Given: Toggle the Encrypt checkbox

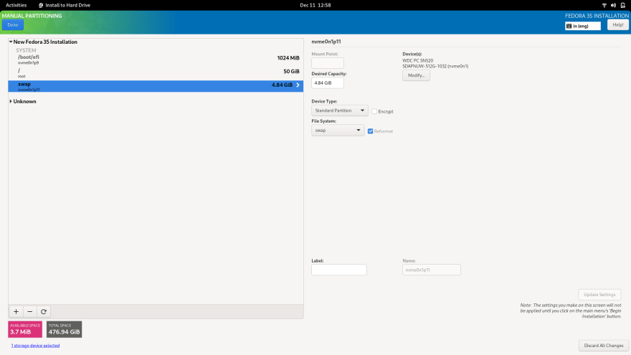Looking at the screenshot, I should 374,111.
